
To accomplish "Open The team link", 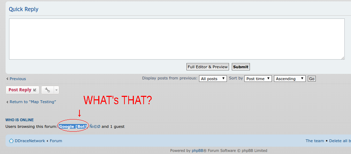I will [315, 141].
